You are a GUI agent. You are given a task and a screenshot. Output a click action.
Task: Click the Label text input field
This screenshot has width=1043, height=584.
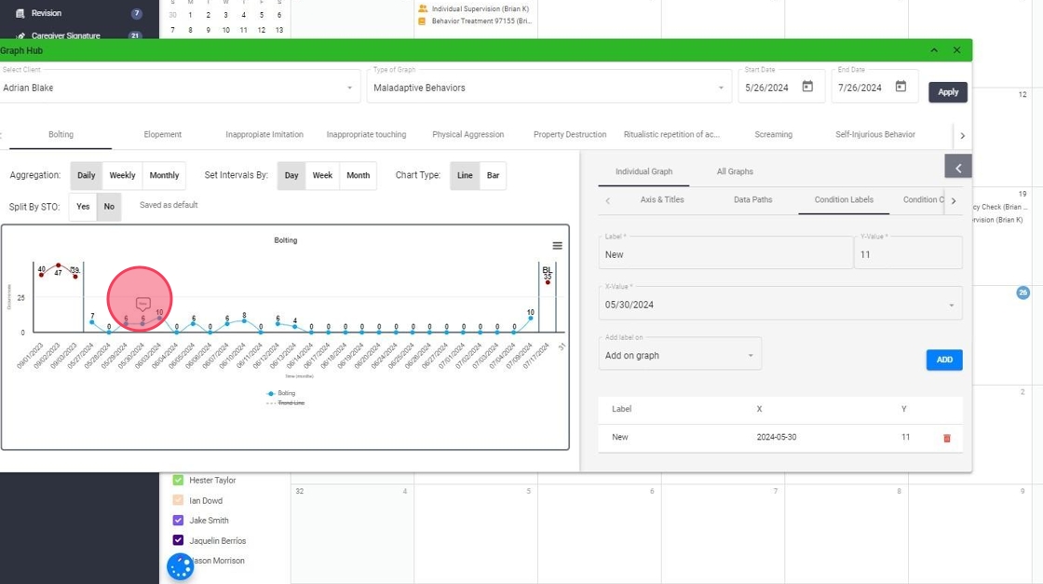pos(725,254)
